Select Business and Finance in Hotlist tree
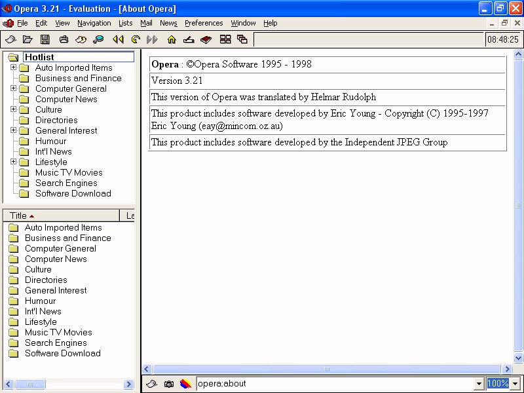Image resolution: width=524 pixels, height=393 pixels. click(79, 78)
